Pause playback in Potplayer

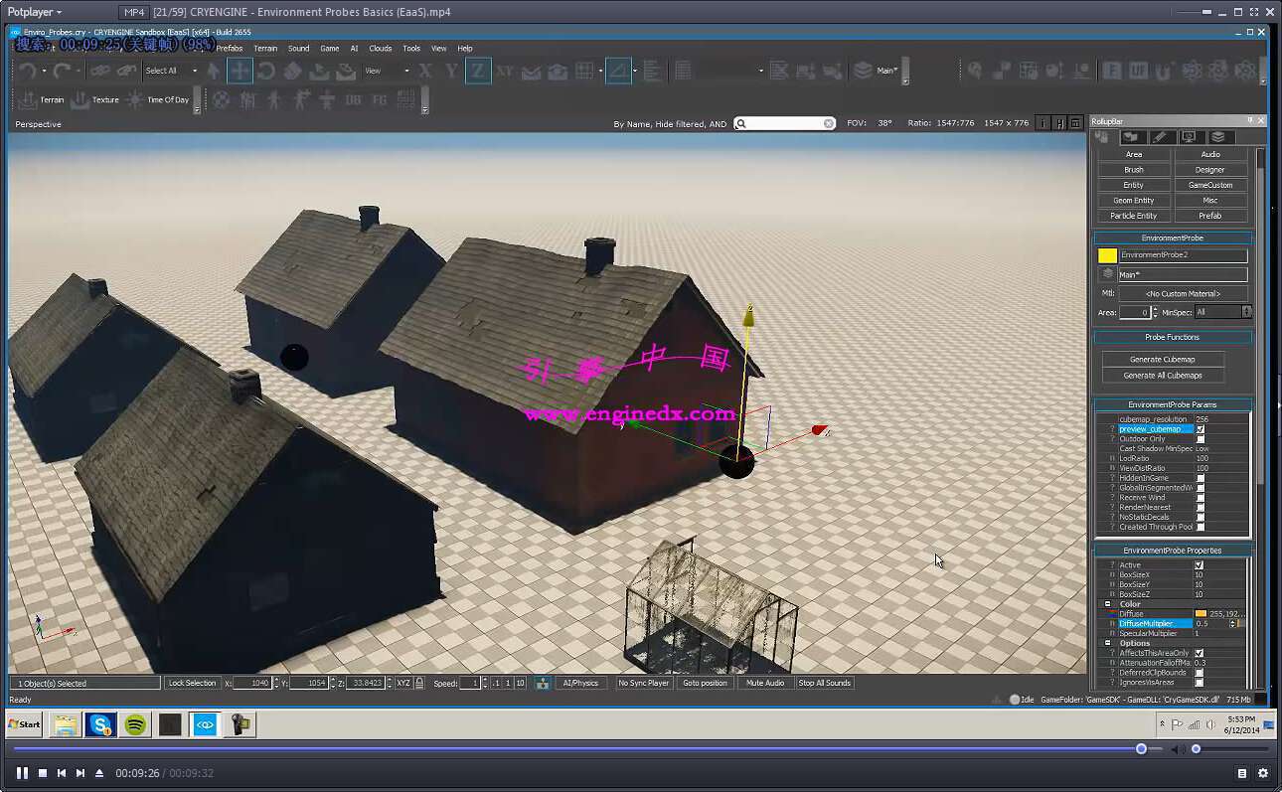[22, 773]
